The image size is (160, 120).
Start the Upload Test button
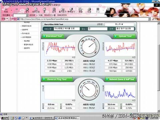pyautogui.click(x=124, y=36)
